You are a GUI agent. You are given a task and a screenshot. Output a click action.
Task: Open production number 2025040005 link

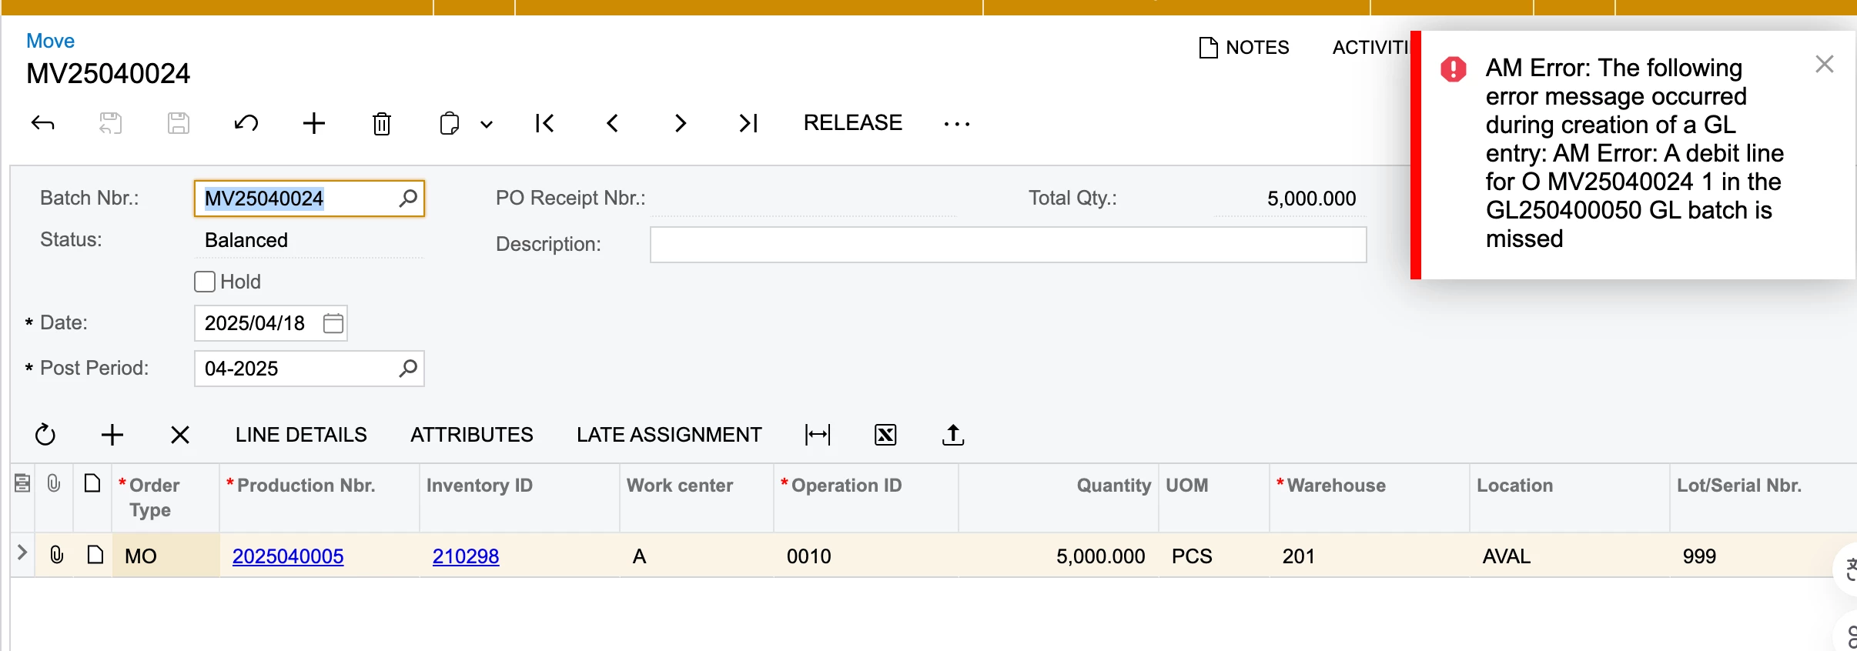coord(288,556)
